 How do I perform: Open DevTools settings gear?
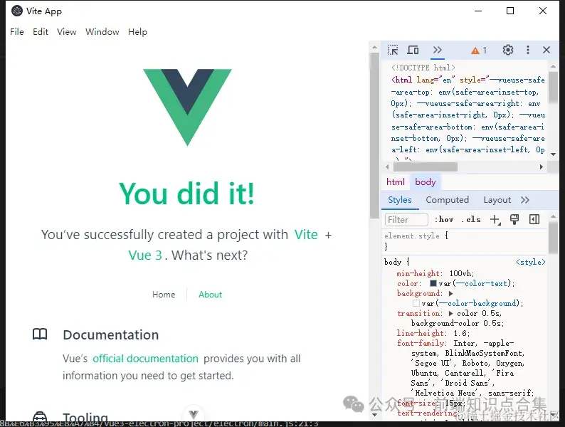[x=508, y=50]
